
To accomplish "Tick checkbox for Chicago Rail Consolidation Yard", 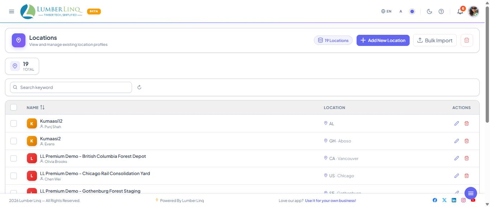I will pos(14,176).
